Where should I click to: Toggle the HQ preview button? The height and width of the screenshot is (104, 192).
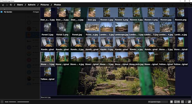(x=179, y=102)
